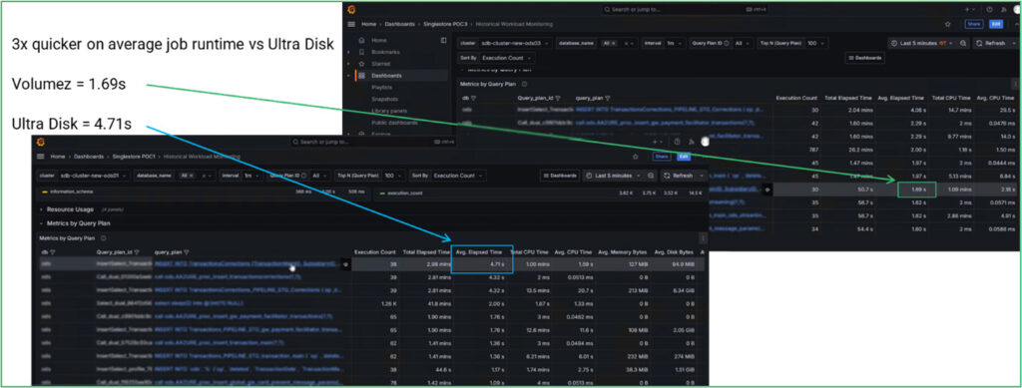Open Home in POC3 sidebar
The height and width of the screenshot is (388, 1022).
click(x=378, y=40)
